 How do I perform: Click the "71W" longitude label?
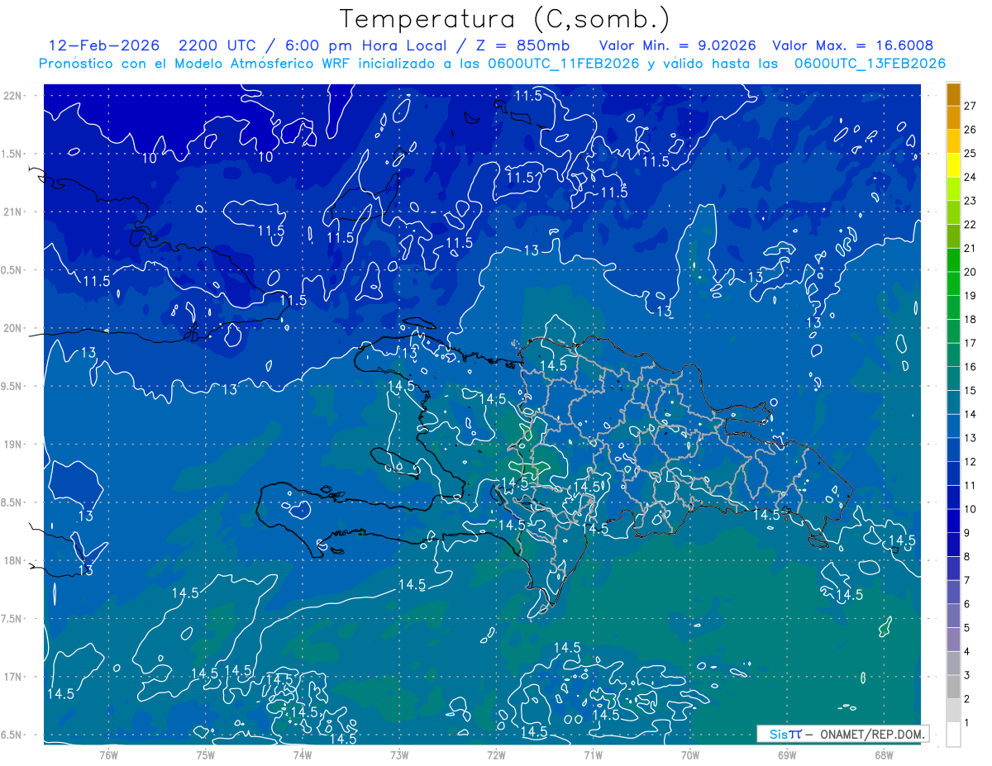[x=593, y=754]
